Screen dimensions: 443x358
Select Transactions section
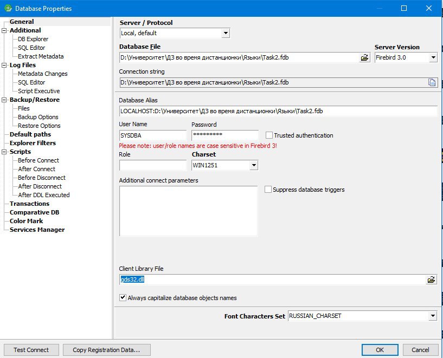click(29, 204)
